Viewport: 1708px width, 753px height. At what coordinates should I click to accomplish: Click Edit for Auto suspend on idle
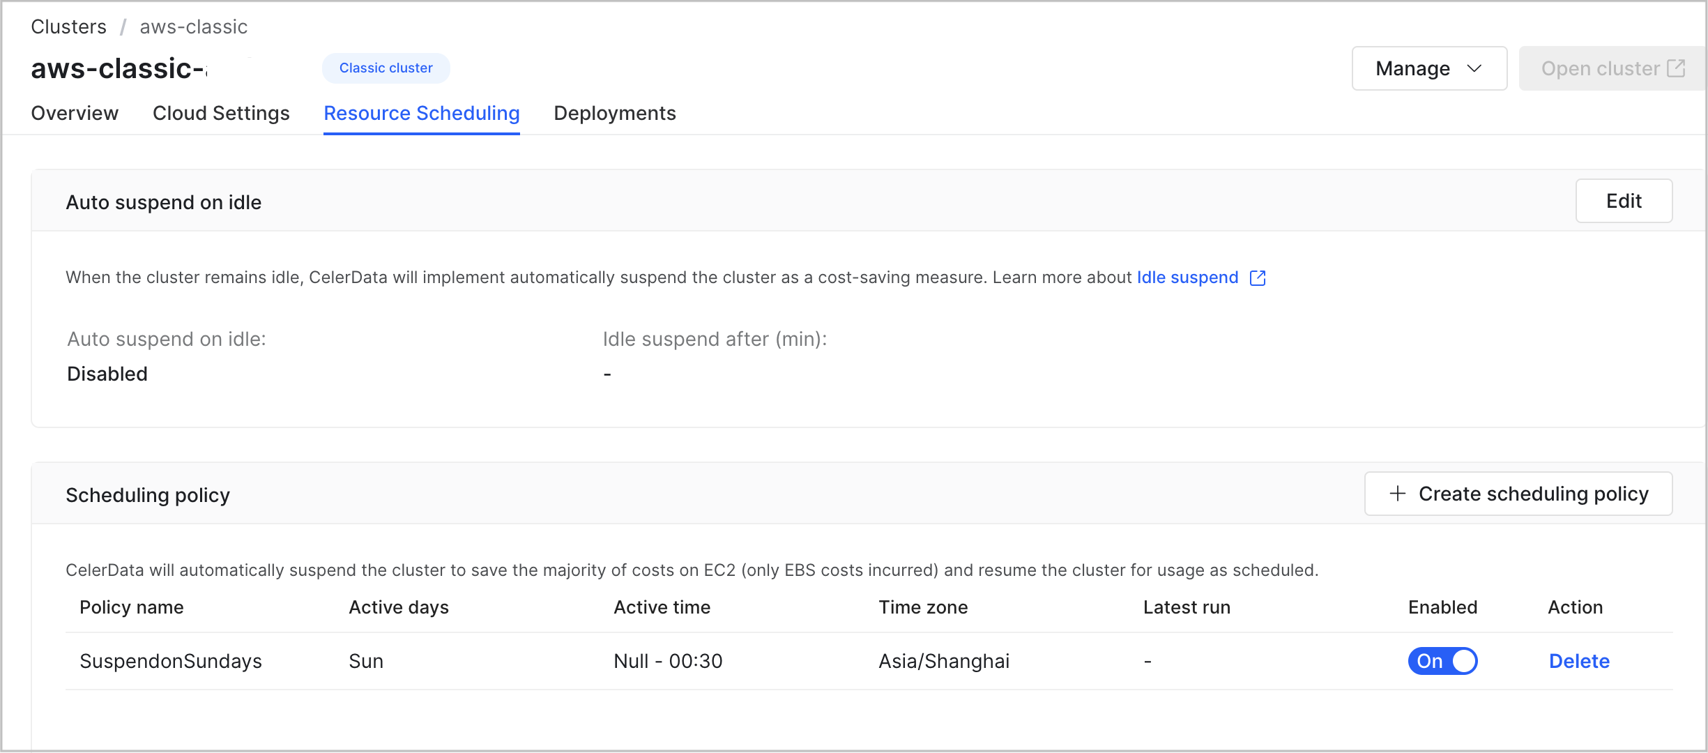1623,201
